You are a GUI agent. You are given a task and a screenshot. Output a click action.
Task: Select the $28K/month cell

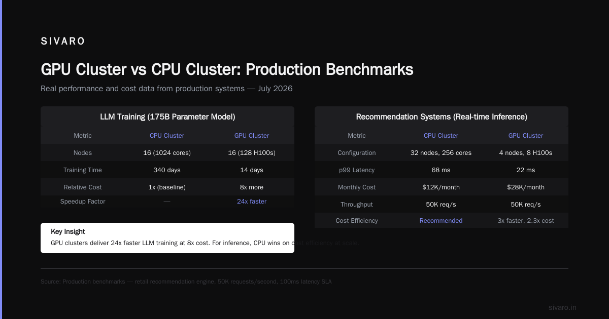[x=526, y=187]
